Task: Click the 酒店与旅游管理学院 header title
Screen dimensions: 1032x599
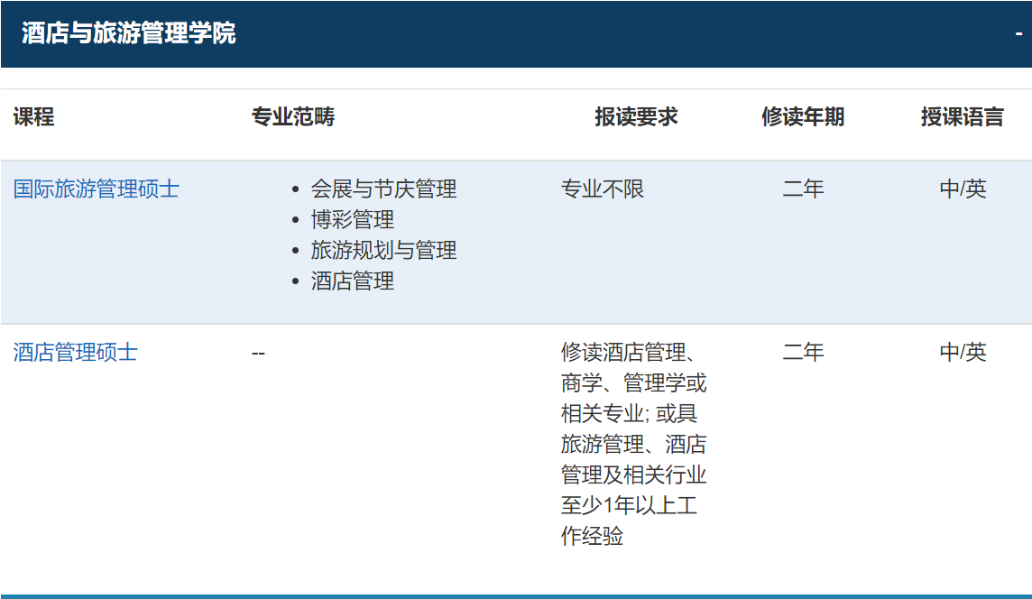Action: point(129,34)
